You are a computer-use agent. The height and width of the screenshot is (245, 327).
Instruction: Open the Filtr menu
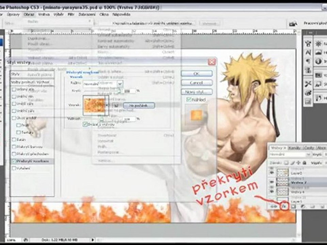pos(71,14)
